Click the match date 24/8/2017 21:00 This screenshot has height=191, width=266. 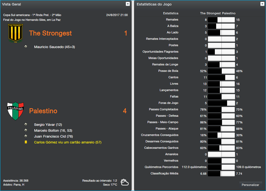tap(117, 15)
